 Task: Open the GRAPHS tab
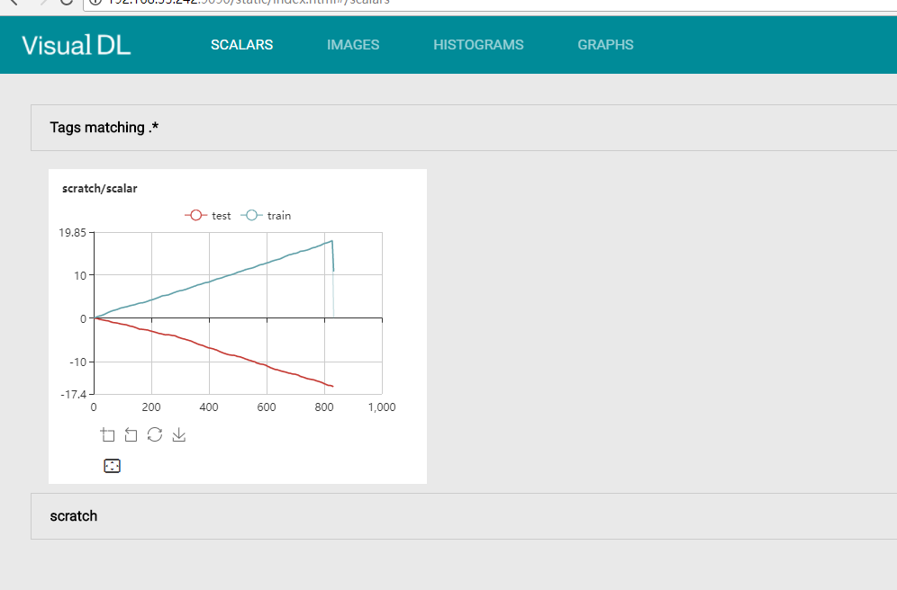[605, 45]
